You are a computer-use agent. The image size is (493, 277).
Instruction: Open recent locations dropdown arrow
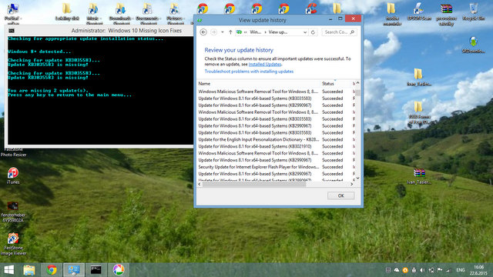coord(223,32)
